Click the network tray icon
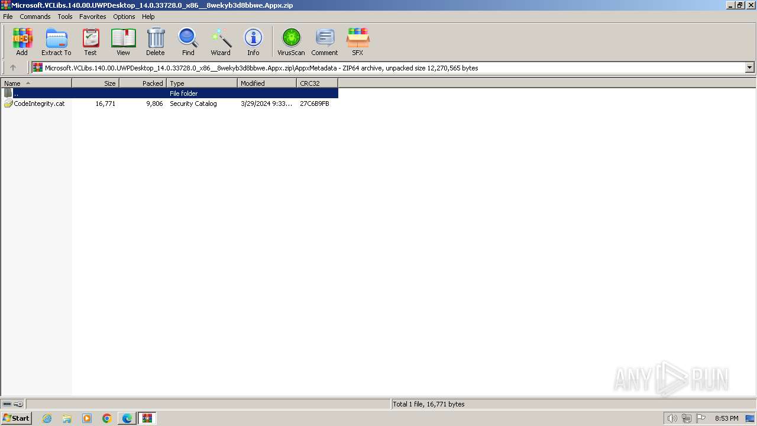 [687, 418]
